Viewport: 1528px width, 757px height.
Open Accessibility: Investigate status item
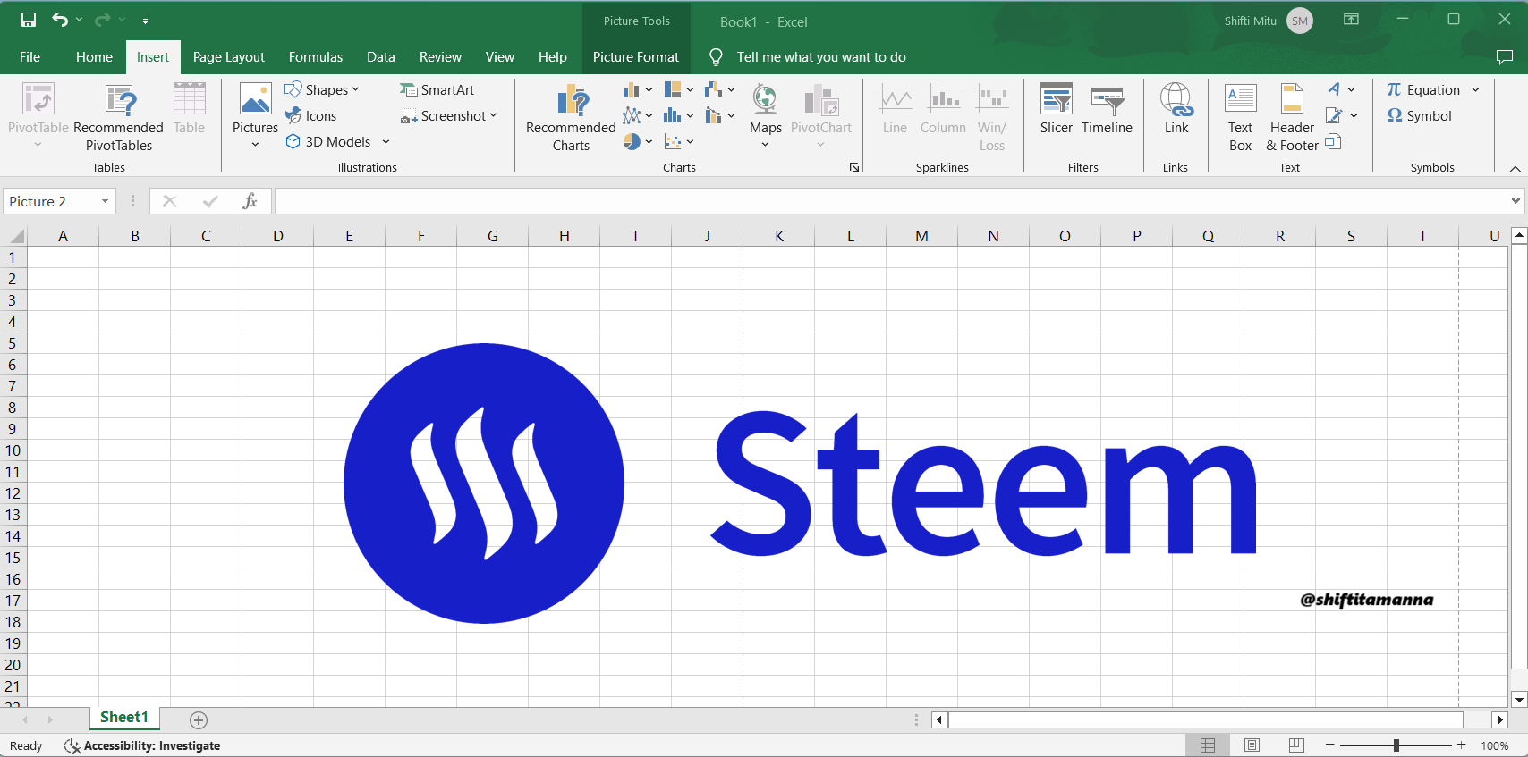point(142,745)
